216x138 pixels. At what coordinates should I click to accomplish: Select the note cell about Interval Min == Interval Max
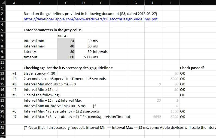120,128
